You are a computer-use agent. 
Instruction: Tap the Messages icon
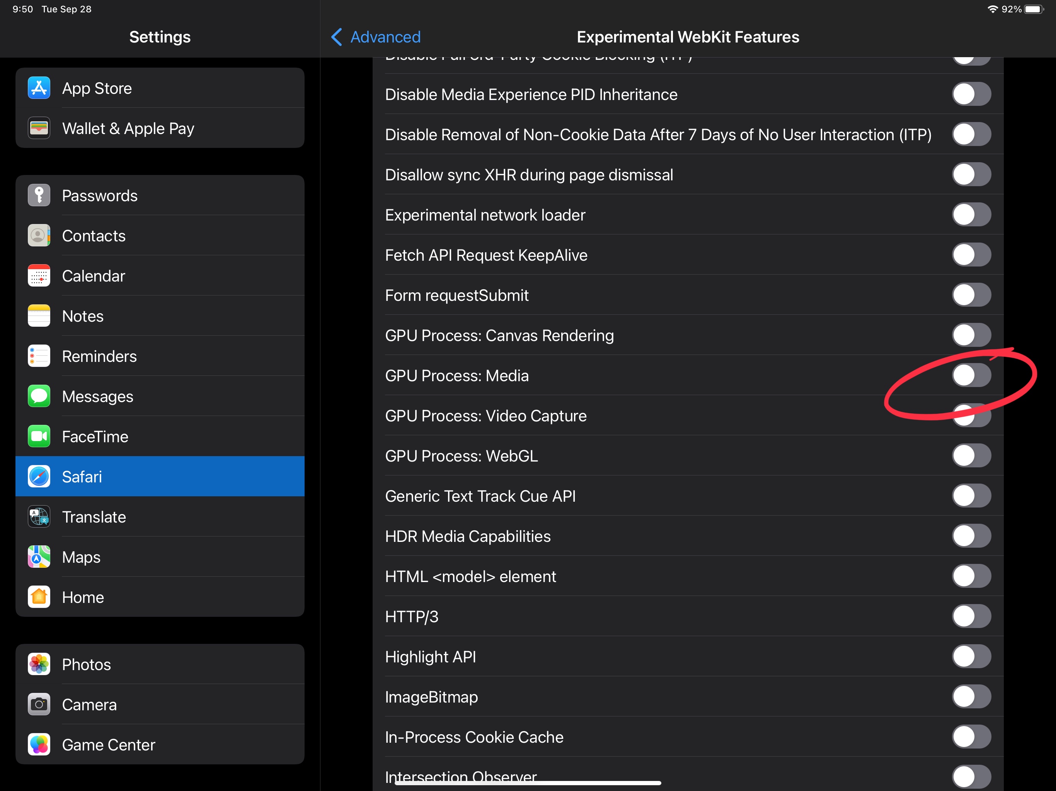click(39, 396)
